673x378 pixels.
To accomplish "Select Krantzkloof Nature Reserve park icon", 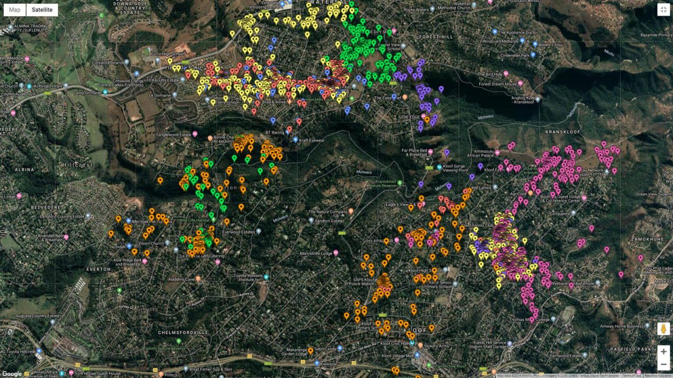I will 400,183.
